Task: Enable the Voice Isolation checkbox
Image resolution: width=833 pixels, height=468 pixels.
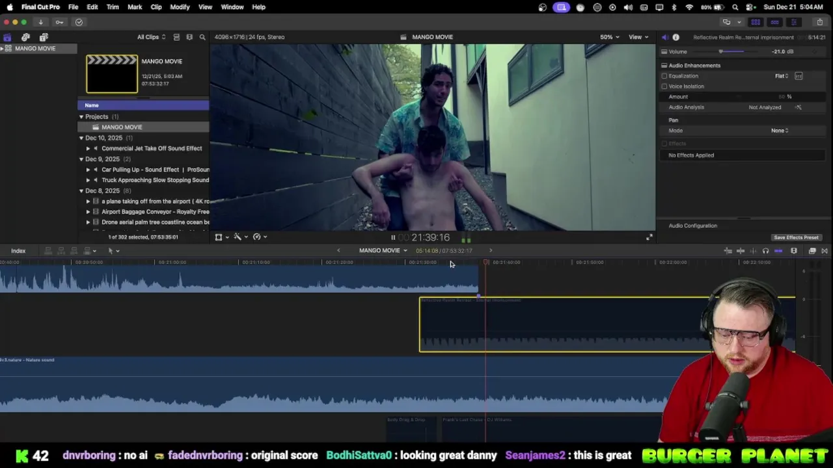Action: [664, 86]
